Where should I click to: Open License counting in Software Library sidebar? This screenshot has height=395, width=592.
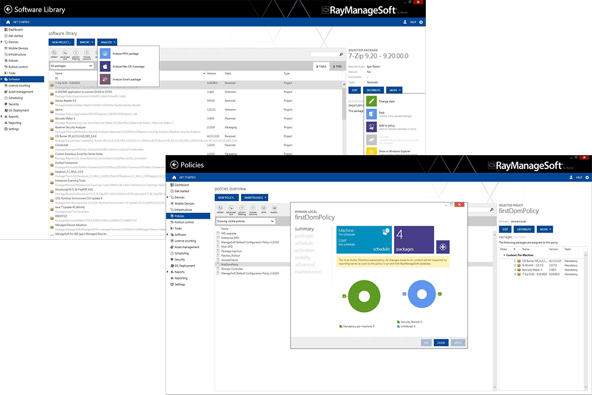point(19,85)
